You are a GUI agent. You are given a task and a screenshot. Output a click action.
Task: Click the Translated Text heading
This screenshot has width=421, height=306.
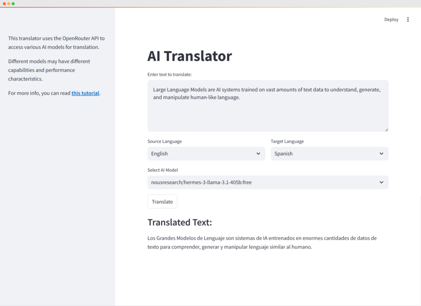pos(180,222)
